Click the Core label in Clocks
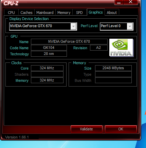 click(24, 68)
